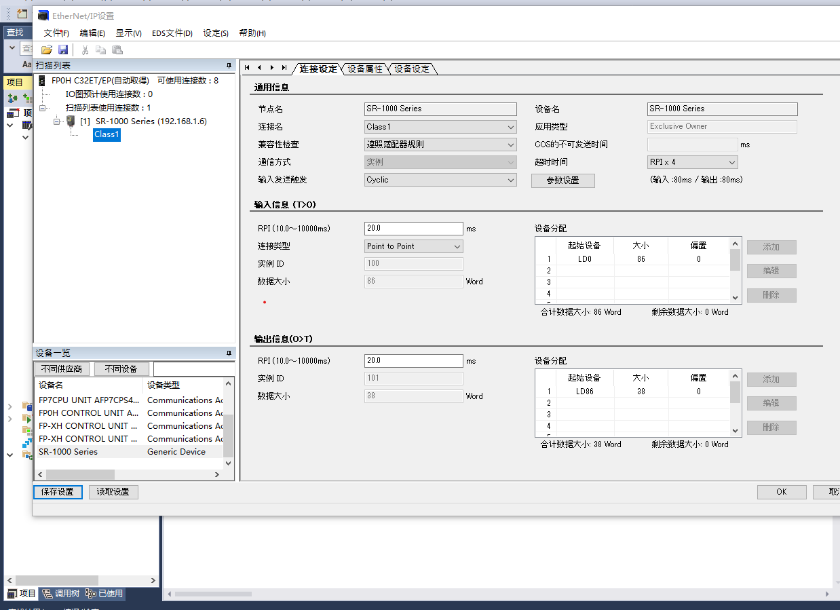The width and height of the screenshot is (840, 610).
Task: Pin the 设备一览 panel
Action: pyautogui.click(x=229, y=353)
